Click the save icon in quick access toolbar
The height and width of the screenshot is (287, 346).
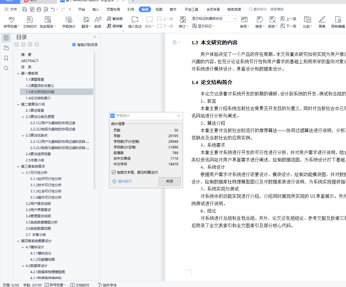point(25,9)
